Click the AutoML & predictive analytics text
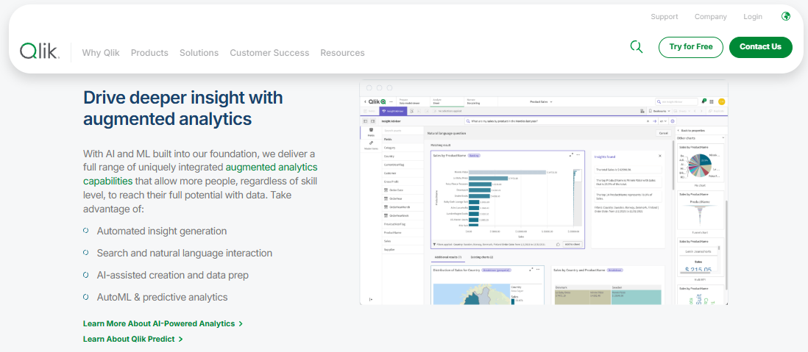This screenshot has height=352, width=808. [163, 298]
